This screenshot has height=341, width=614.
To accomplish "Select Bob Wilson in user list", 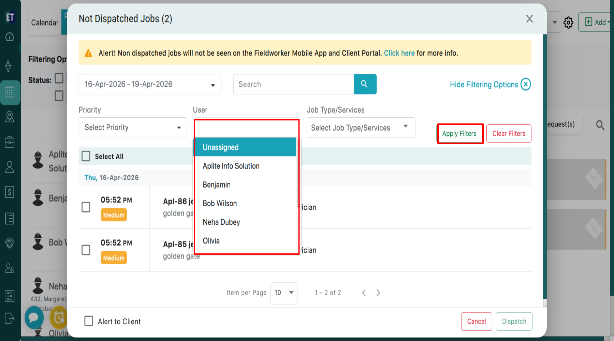I will 220,204.
